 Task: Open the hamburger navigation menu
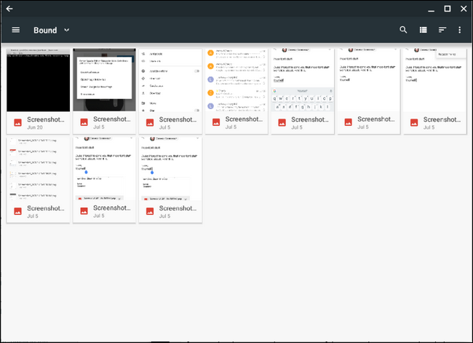[x=16, y=30]
